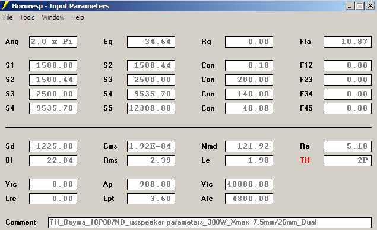Click the Ap field with 900.00
This screenshot has width=377, height=230.
coord(151,184)
